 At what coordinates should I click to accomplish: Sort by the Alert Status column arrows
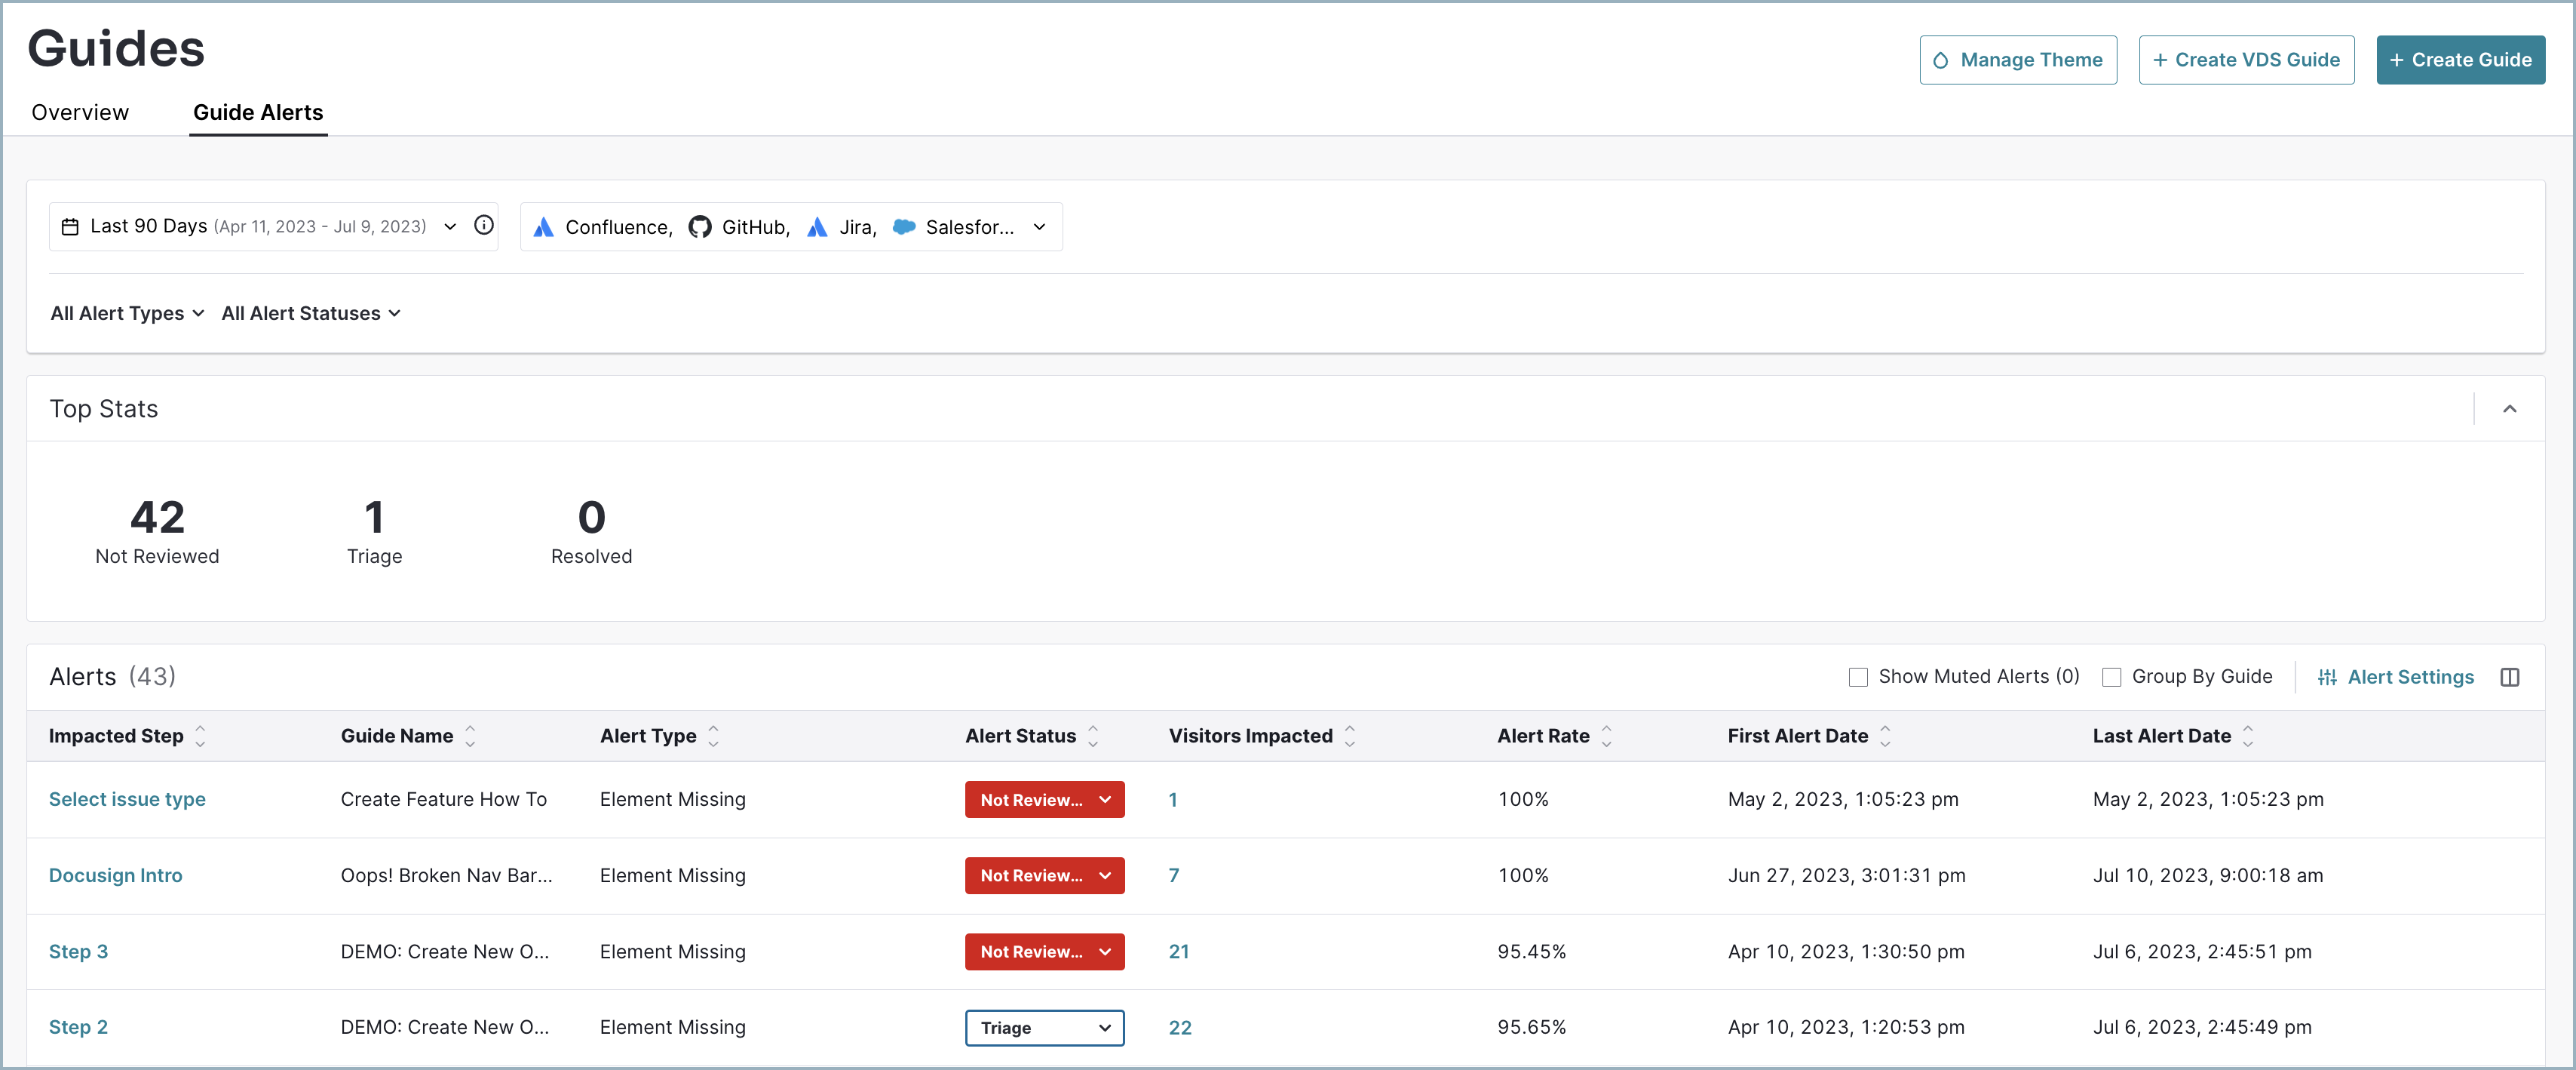click(1093, 736)
